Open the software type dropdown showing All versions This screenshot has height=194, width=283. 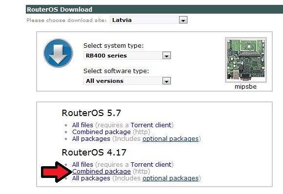pyautogui.click(x=127, y=81)
